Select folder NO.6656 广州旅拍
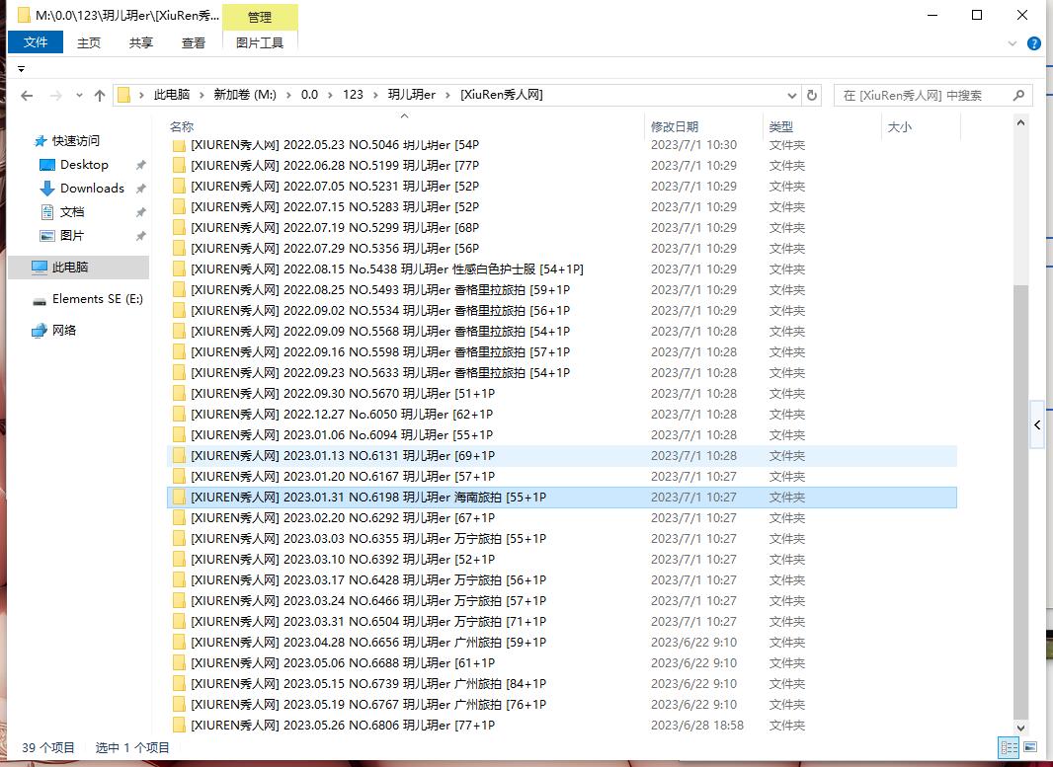 click(x=561, y=643)
